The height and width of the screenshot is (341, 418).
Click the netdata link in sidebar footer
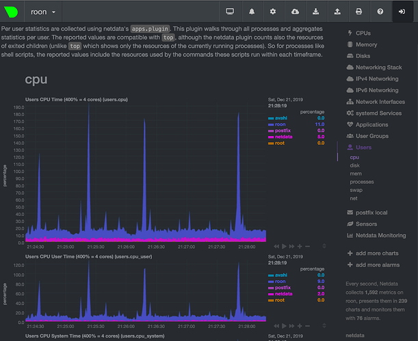(355, 336)
